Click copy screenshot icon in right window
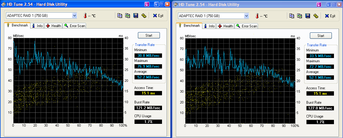The width and height of the screenshot is (343, 138). [x=300, y=16]
